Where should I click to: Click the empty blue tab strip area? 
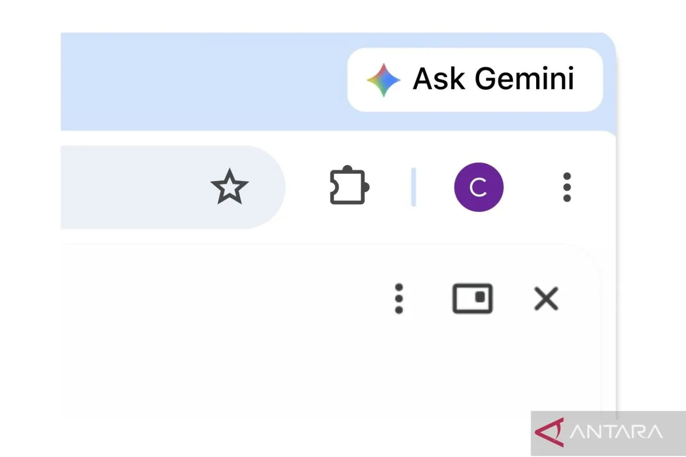click(x=204, y=80)
